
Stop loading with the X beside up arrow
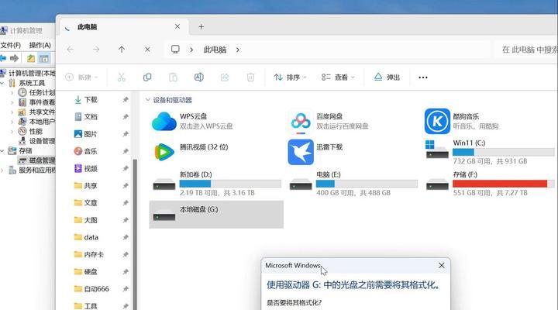click(x=147, y=50)
